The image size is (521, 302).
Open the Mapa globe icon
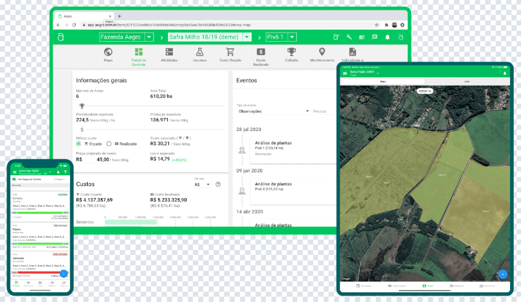[108, 53]
